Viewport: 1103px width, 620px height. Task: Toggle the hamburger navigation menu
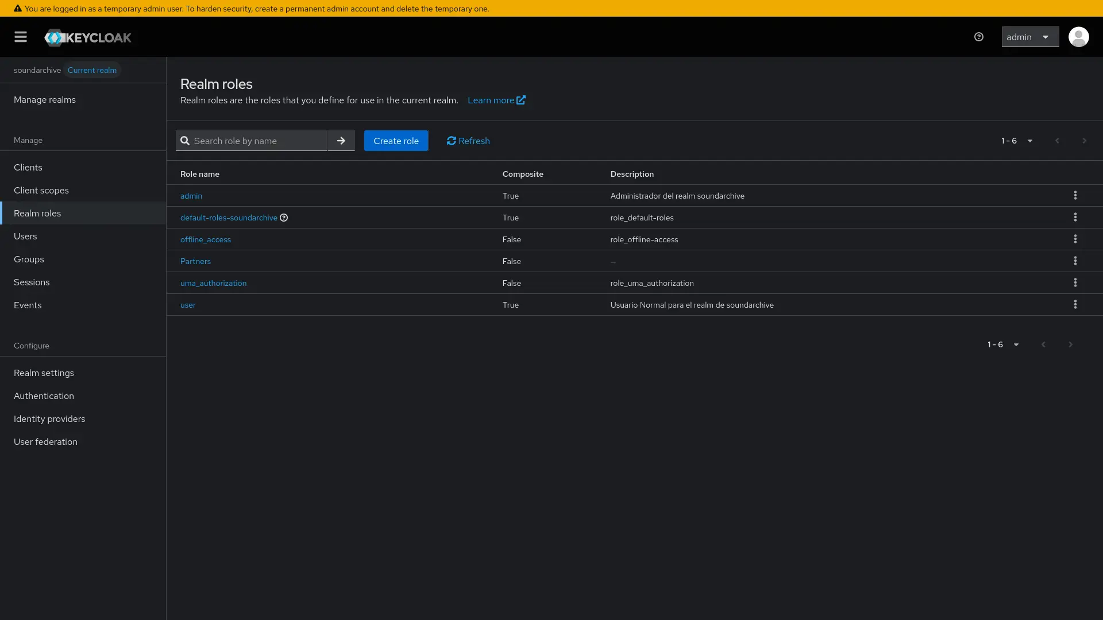21,37
